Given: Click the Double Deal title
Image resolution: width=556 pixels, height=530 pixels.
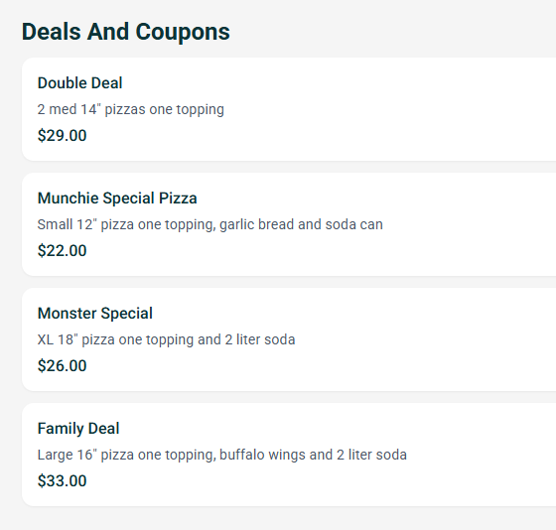Looking at the screenshot, I should point(79,83).
